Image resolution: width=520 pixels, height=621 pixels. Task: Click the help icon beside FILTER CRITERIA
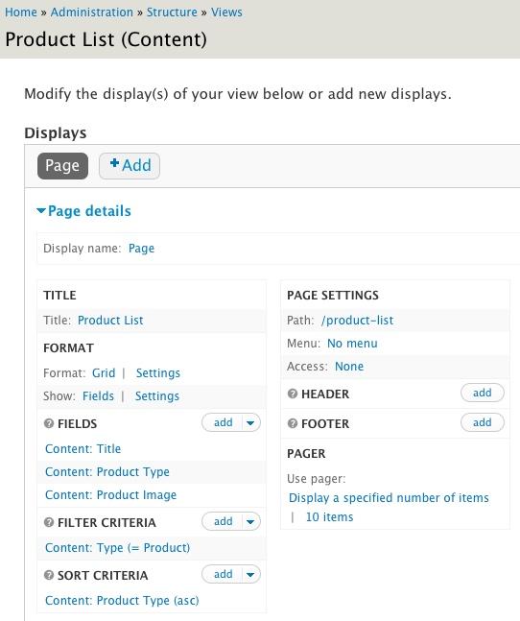coord(49,522)
